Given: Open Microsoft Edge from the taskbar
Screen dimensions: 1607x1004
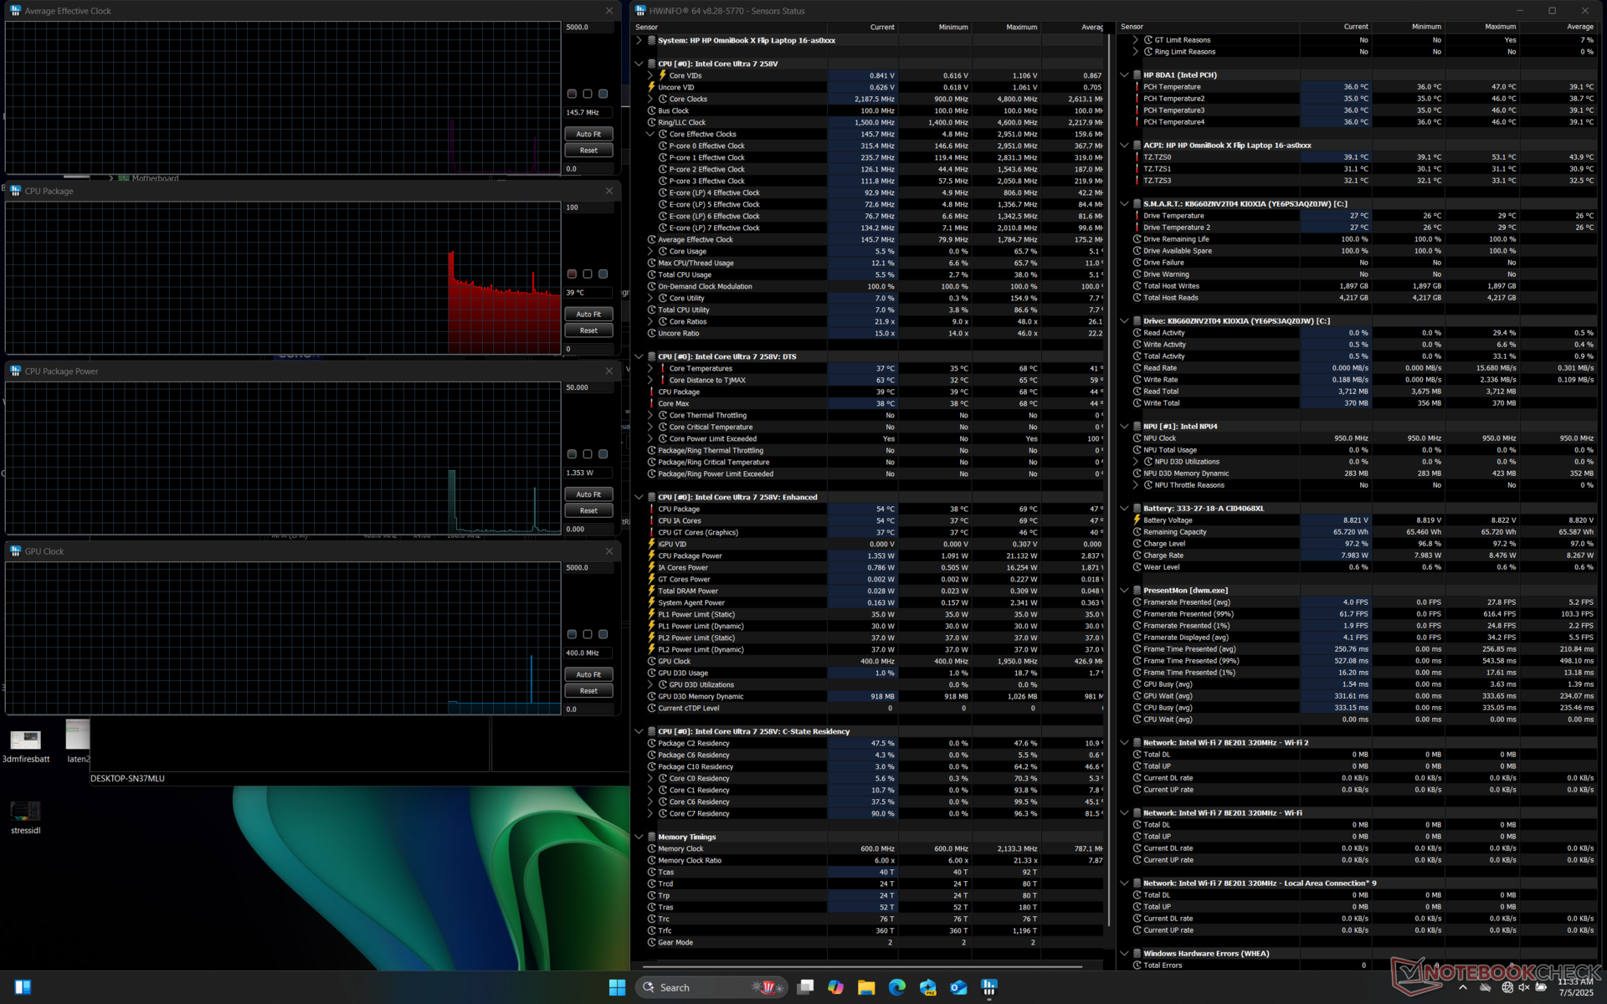Looking at the screenshot, I should [896, 987].
